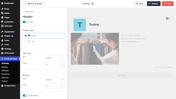The height and width of the screenshot is (99, 176).
Task: Click the Comments bubble icon
Action: pyautogui.click(x=2, y=22)
